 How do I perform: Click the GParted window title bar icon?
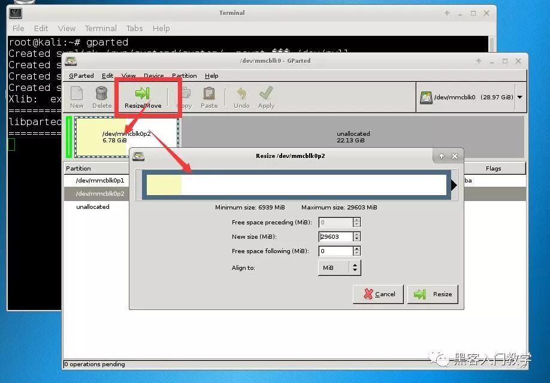point(71,61)
